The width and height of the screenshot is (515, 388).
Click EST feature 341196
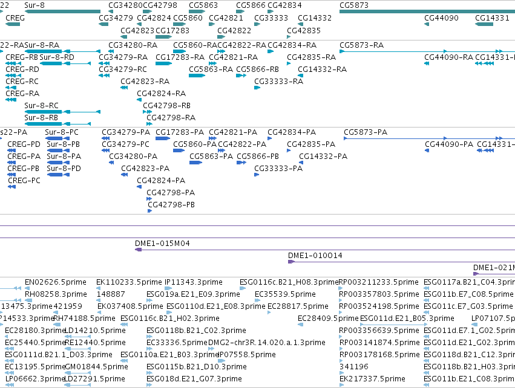click(354, 367)
